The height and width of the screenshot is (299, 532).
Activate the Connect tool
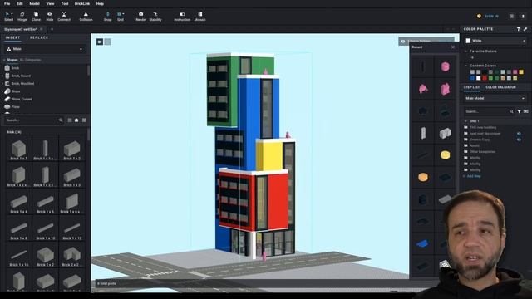pos(64,17)
